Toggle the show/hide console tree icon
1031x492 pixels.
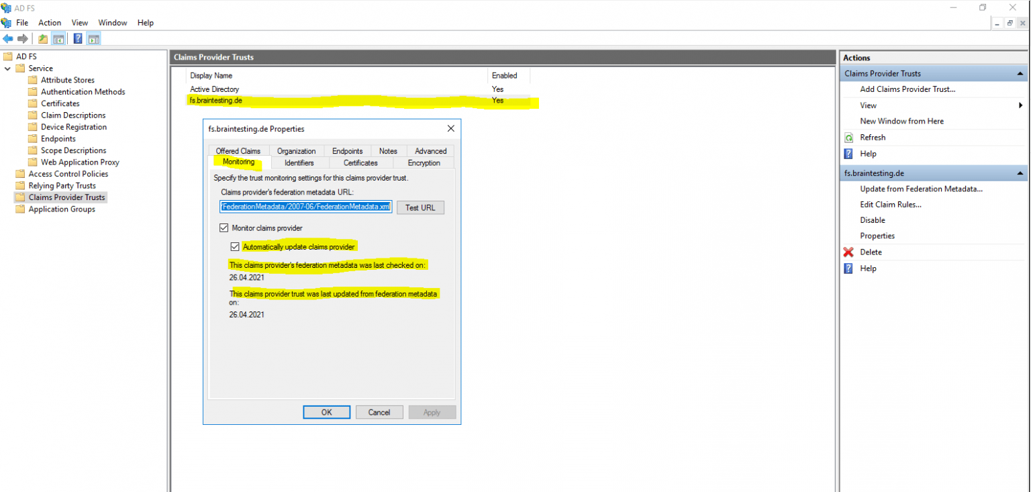58,38
